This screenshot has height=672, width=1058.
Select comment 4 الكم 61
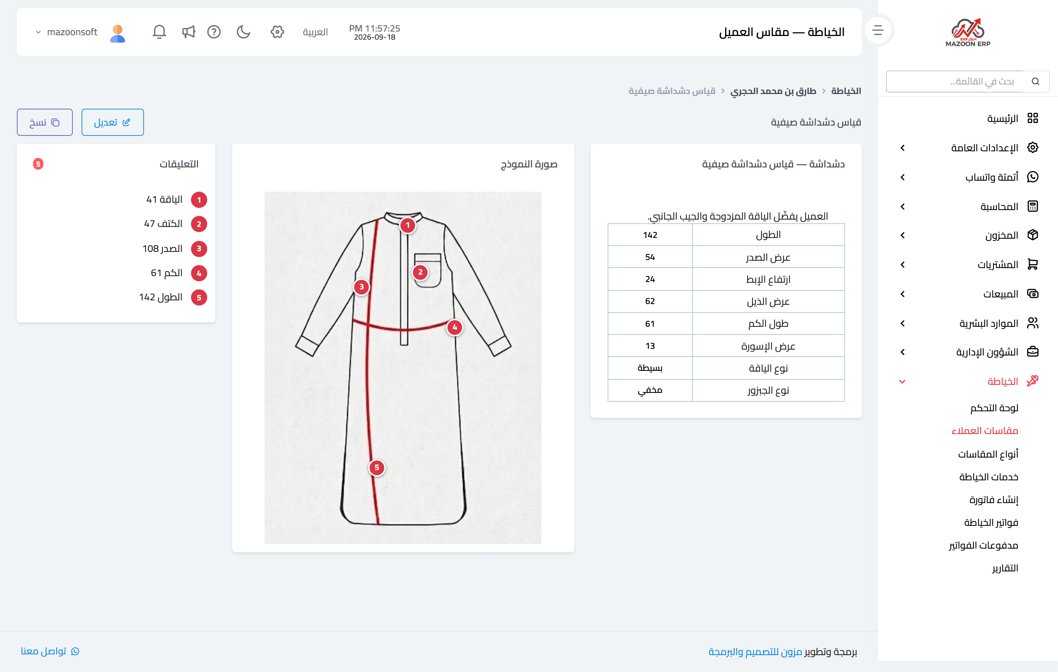coord(179,273)
